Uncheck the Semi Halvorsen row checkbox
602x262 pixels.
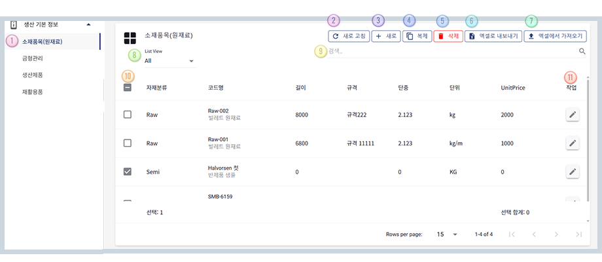(x=128, y=172)
